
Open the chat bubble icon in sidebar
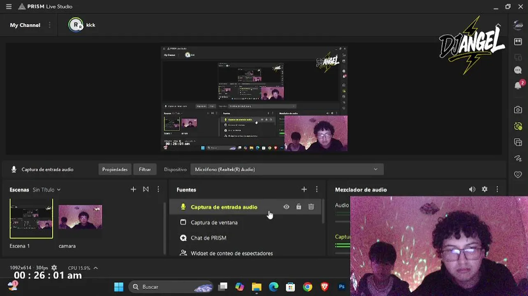[518, 70]
